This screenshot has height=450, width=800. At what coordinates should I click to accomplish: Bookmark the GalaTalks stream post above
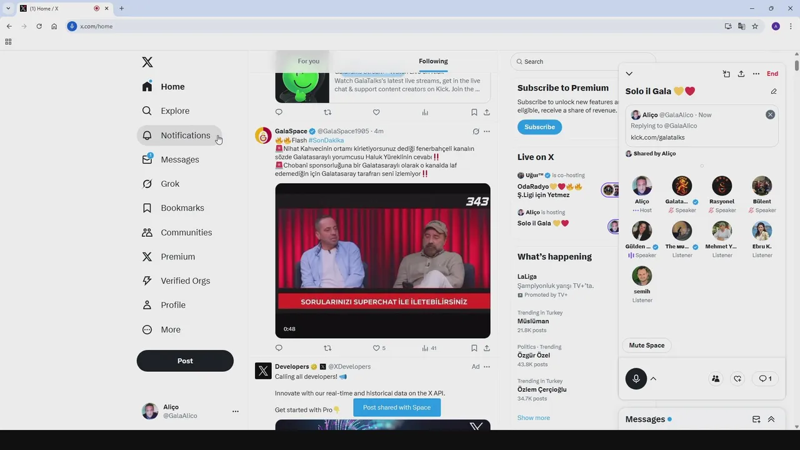point(474,112)
